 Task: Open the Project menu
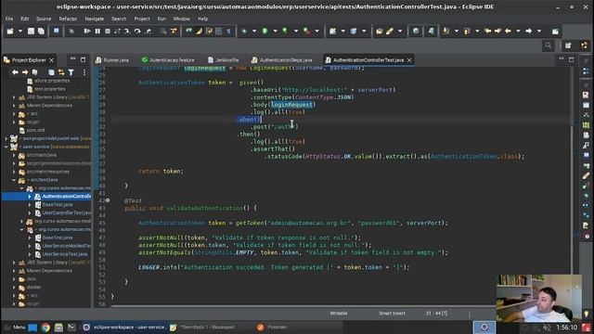coord(142,19)
